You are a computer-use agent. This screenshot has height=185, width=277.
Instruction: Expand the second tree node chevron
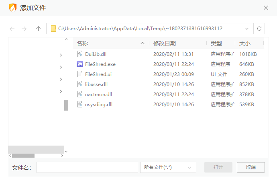61,67
